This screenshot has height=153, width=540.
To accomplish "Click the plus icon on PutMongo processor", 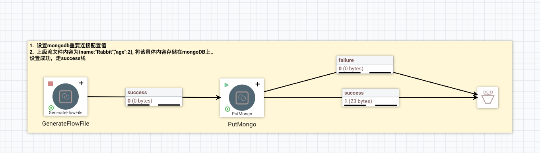I will [258, 84].
